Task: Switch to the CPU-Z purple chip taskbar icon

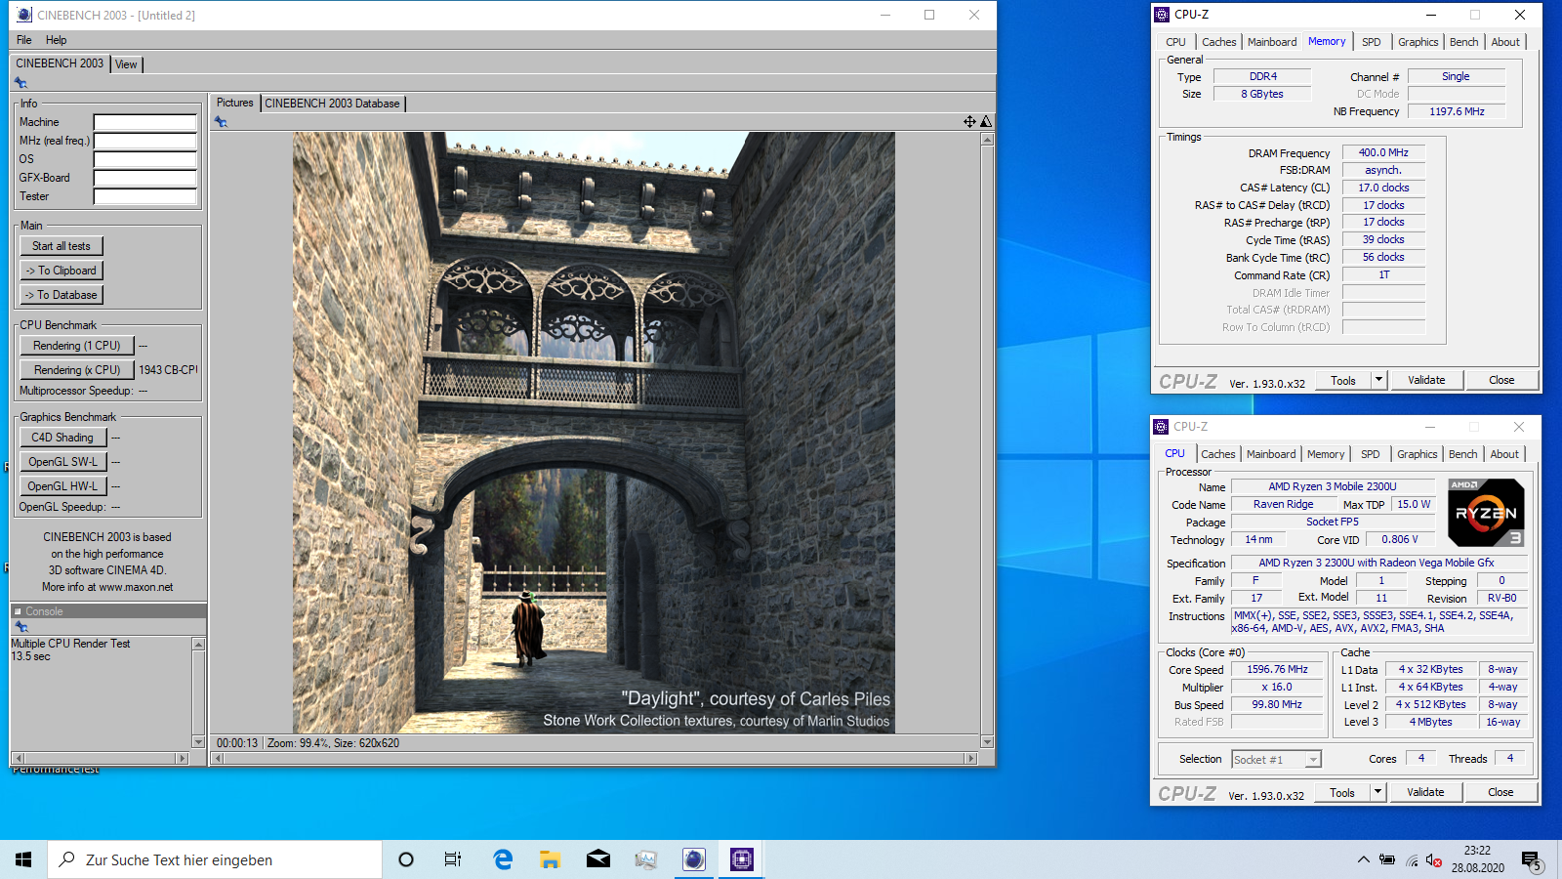Action: tap(742, 859)
